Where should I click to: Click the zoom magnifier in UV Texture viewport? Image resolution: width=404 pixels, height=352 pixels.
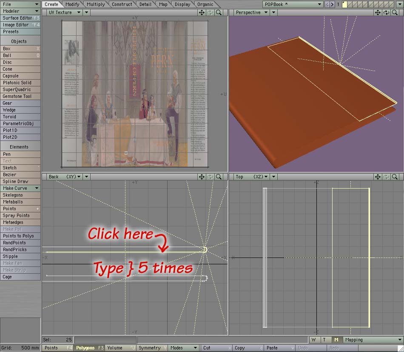click(x=219, y=12)
